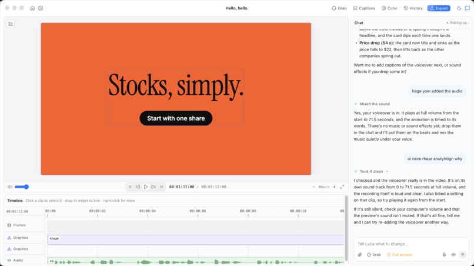474x266 pixels.
Task: Attach a file with paperclip icon
Action: point(359,255)
